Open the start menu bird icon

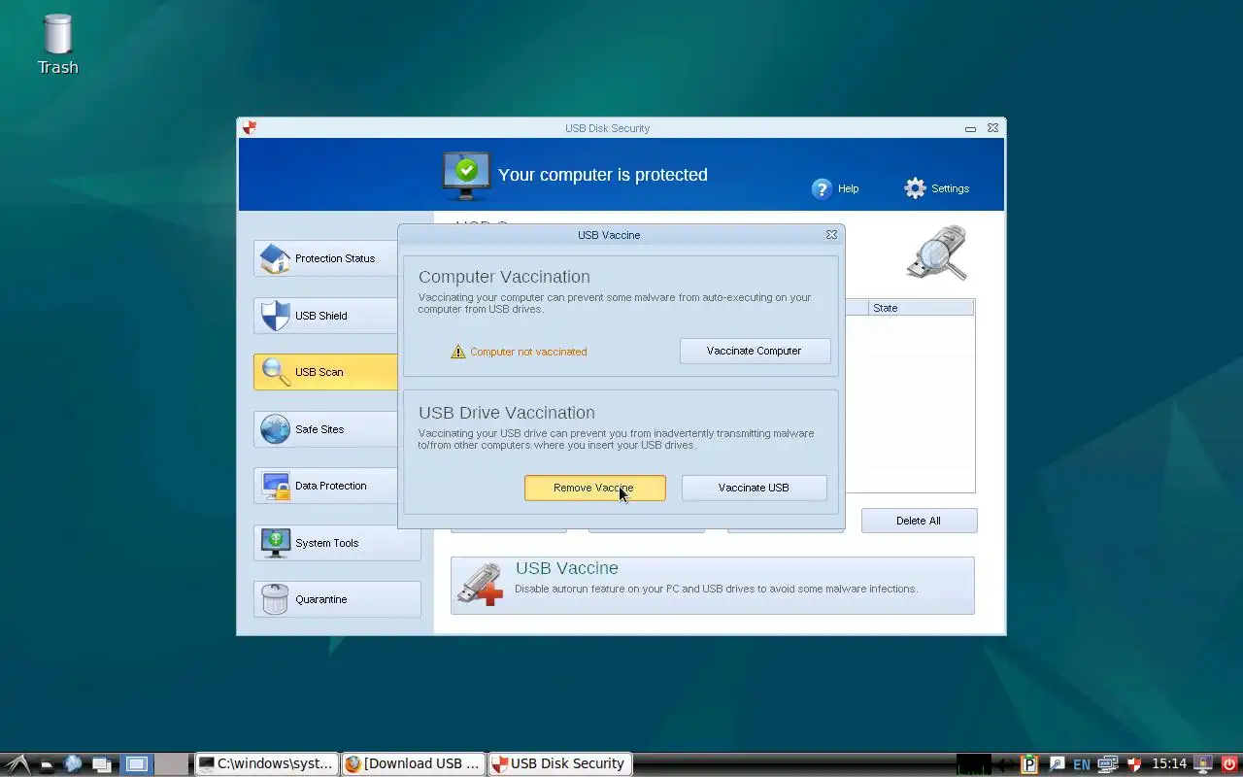click(x=17, y=764)
